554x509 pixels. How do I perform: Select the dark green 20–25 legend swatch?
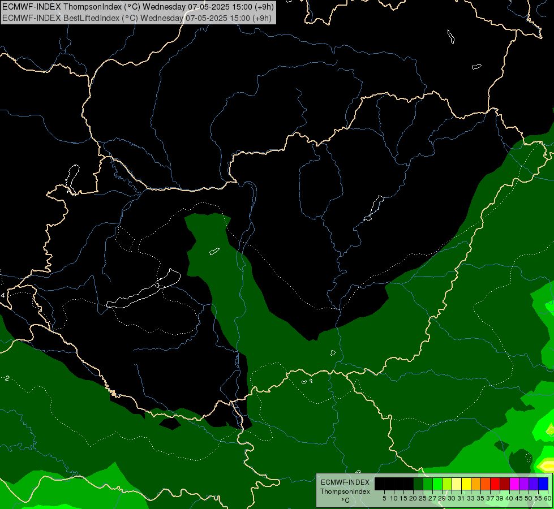tap(418, 484)
